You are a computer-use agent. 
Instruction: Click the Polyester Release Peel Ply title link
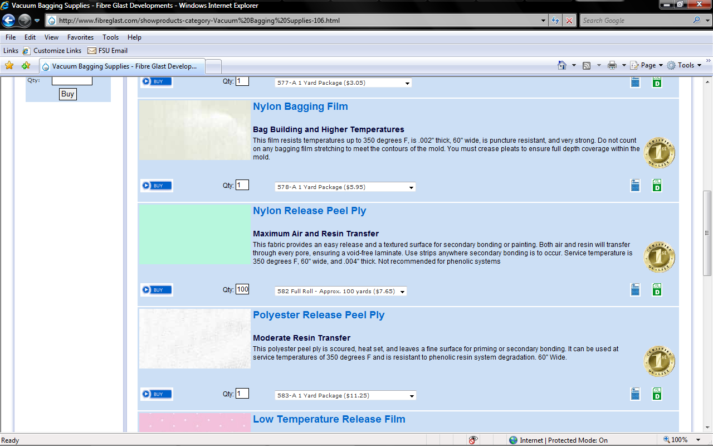319,315
